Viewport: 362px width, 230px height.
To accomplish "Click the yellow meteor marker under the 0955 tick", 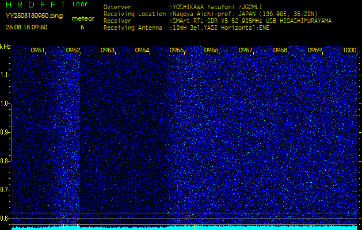I will (185, 227).
